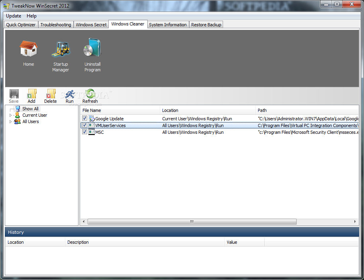The width and height of the screenshot is (364, 280).
Task: Click the horizontal scrollbar thumb
Action: pyautogui.click(x=192, y=221)
